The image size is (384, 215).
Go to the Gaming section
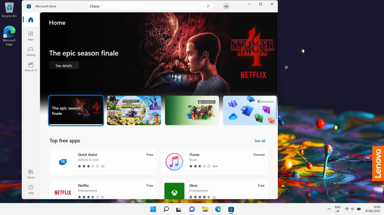[x=30, y=52]
